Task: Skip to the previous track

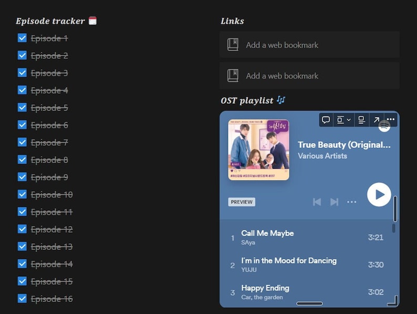Action: [x=317, y=202]
